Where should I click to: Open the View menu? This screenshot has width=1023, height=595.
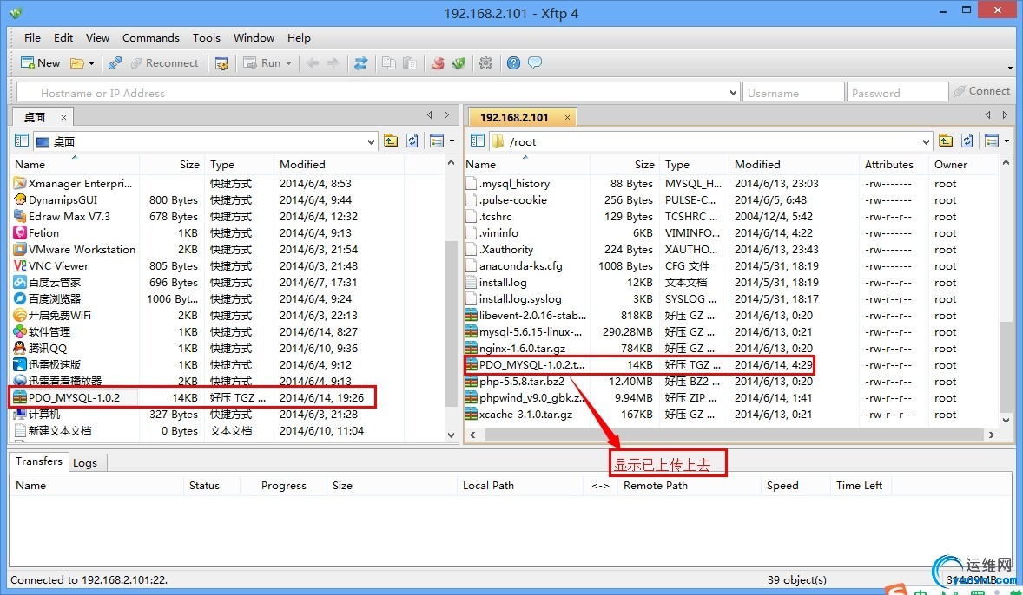coord(98,38)
